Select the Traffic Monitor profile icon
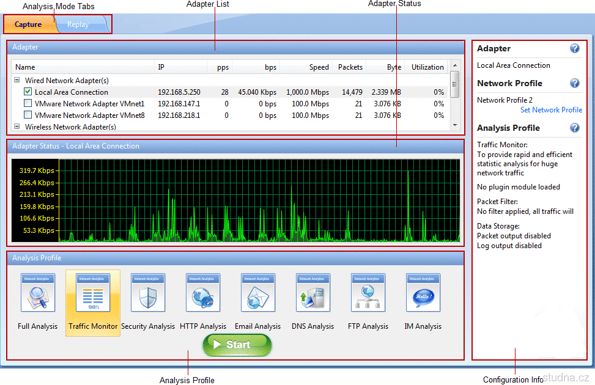 coord(93,293)
